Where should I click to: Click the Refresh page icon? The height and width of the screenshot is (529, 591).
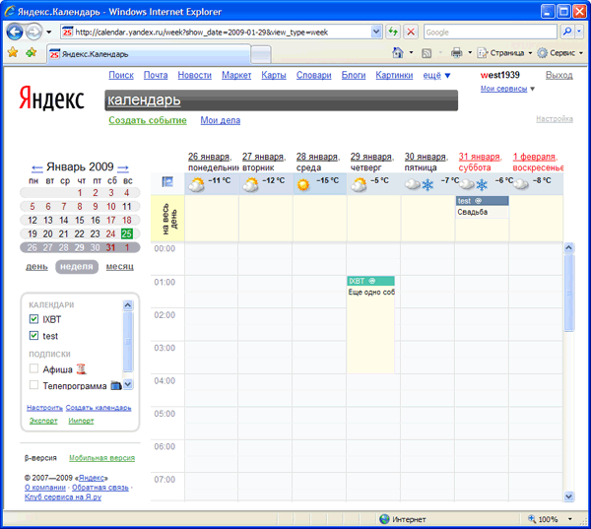point(393,33)
